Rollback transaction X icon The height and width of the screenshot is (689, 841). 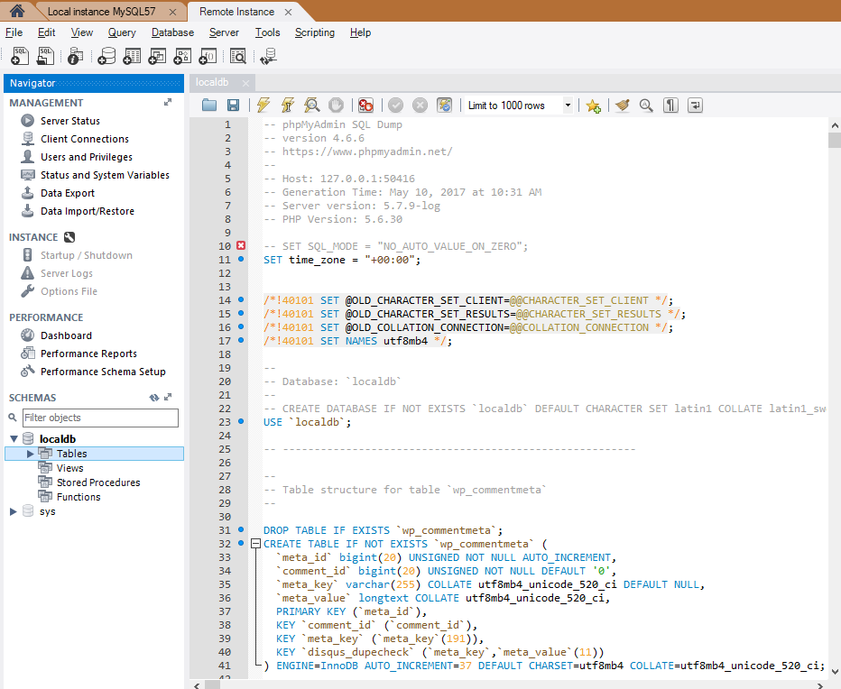click(420, 106)
